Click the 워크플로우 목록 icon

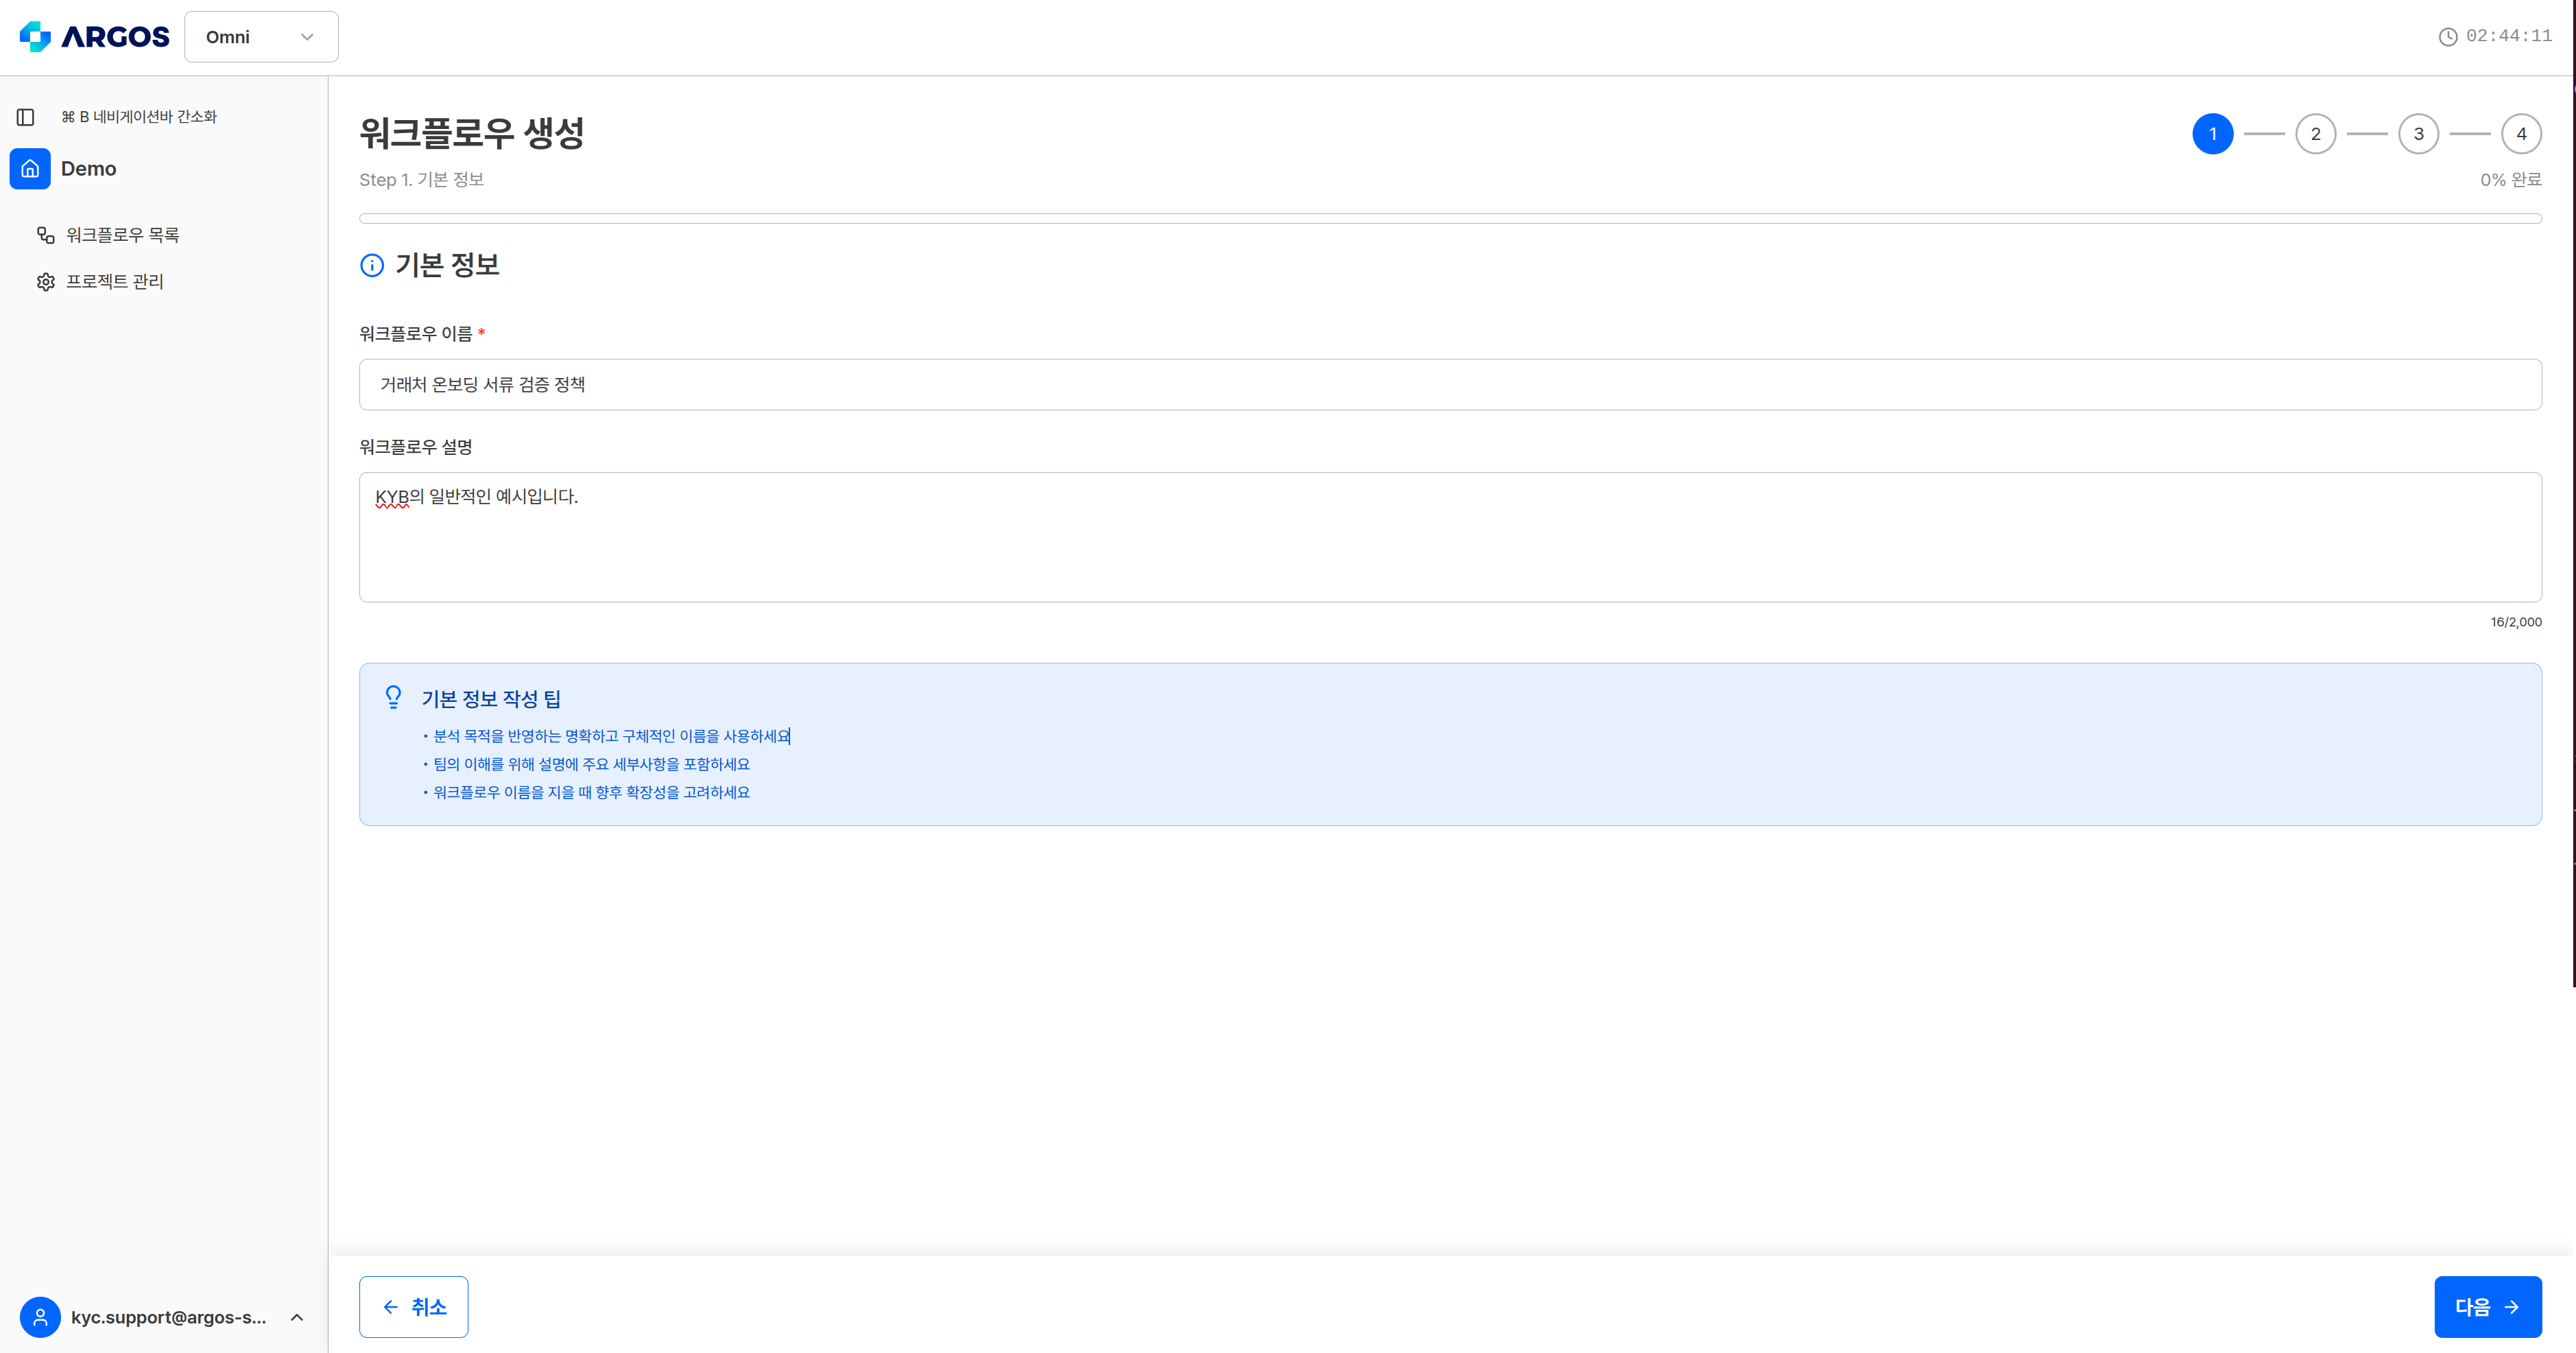pos(46,235)
